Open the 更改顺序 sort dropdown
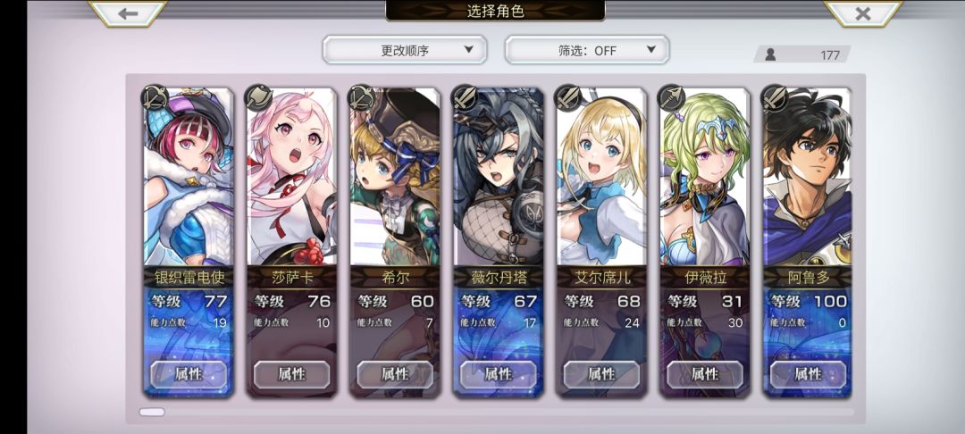Screen dimensions: 965x434 (x=405, y=50)
